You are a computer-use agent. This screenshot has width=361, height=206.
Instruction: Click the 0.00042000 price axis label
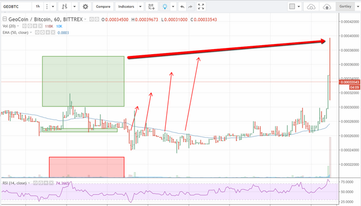coord(350,21)
